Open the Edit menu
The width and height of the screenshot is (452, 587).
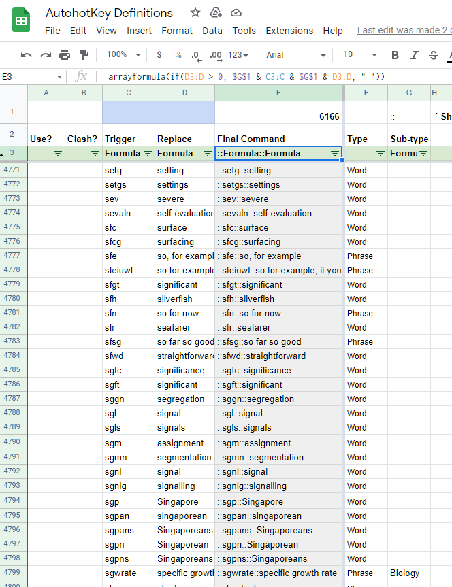(78, 31)
